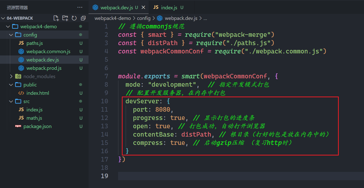Open math.js in the src folder

[34, 118]
